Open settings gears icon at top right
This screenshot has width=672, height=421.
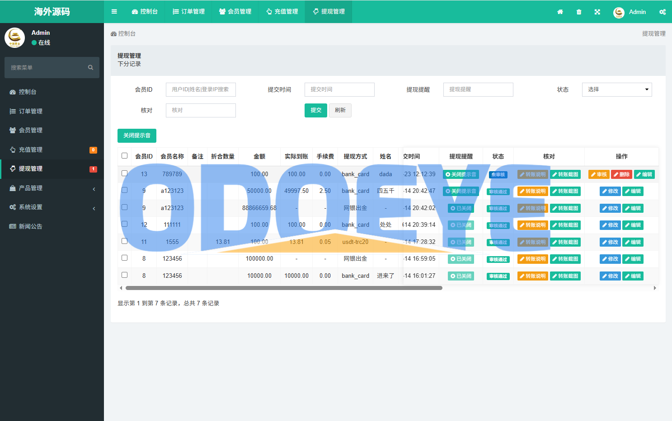[662, 12]
